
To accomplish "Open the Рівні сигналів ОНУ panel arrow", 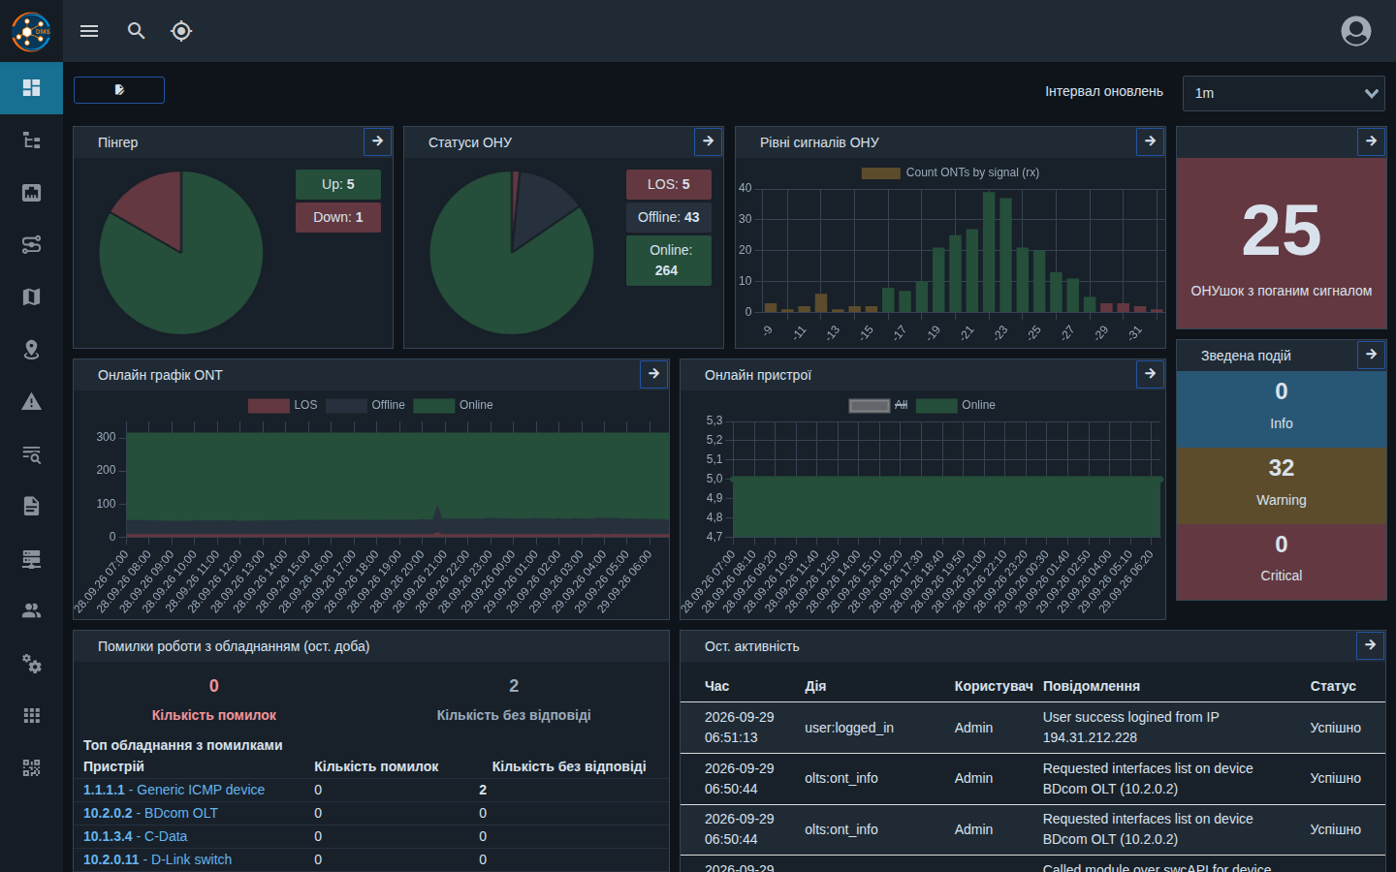I will pyautogui.click(x=1150, y=141).
